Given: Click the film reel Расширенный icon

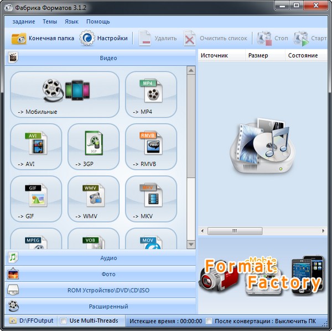Looking at the screenshot, I should 13,306.
